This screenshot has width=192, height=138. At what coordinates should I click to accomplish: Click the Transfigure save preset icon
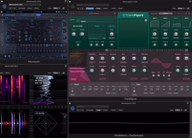click(x=115, y=13)
